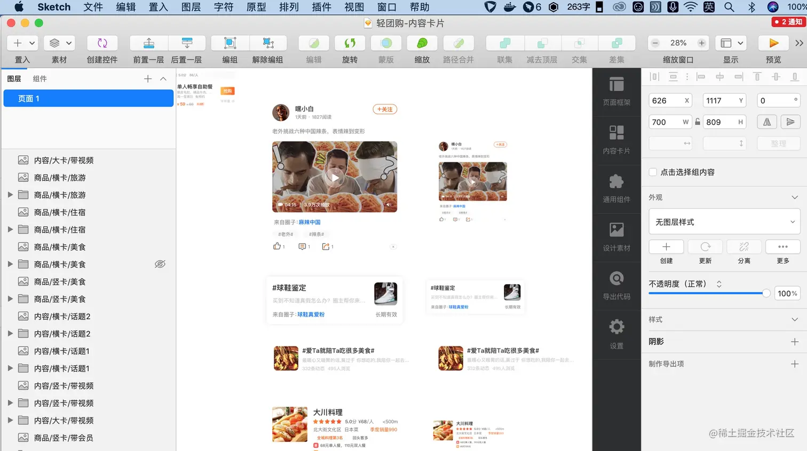
Task: Open the 排列 arrange menu
Action: 289,7
